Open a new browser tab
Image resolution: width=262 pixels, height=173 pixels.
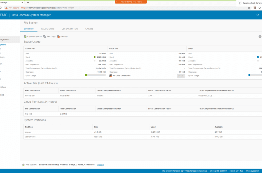click(x=28, y=2)
